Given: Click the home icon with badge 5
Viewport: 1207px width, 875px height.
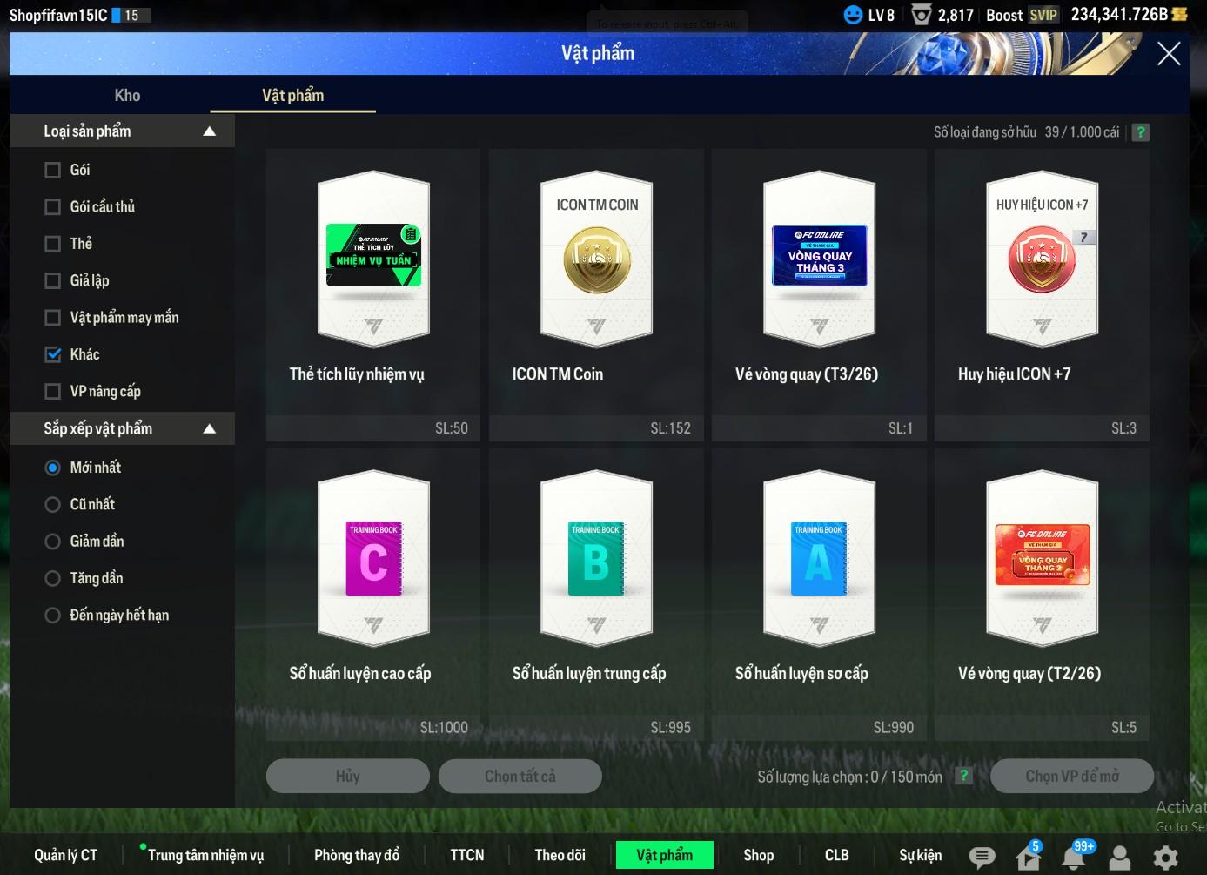Looking at the screenshot, I should click(1028, 858).
